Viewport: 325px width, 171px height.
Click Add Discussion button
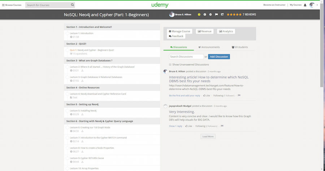(x=219, y=57)
